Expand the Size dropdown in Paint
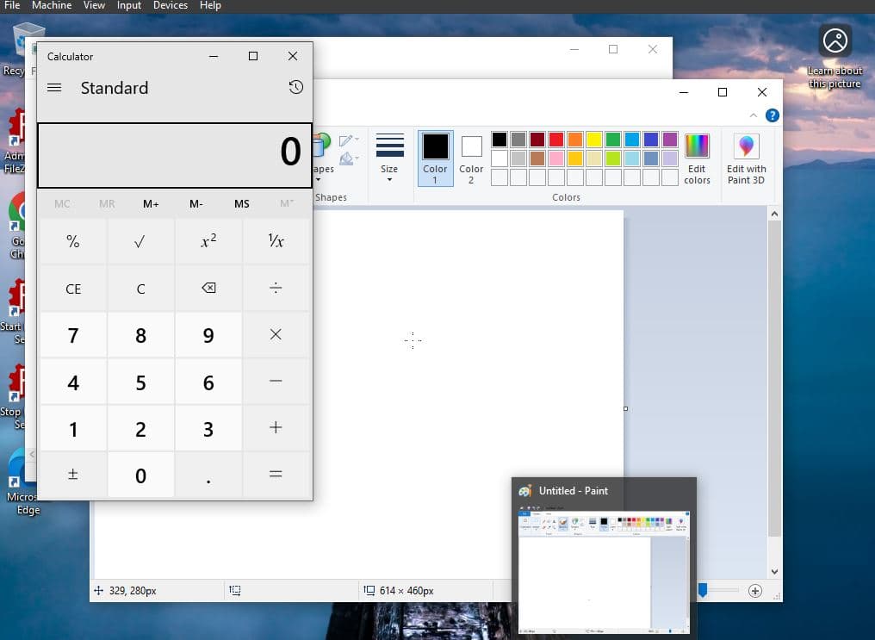875x640 pixels. [389, 158]
